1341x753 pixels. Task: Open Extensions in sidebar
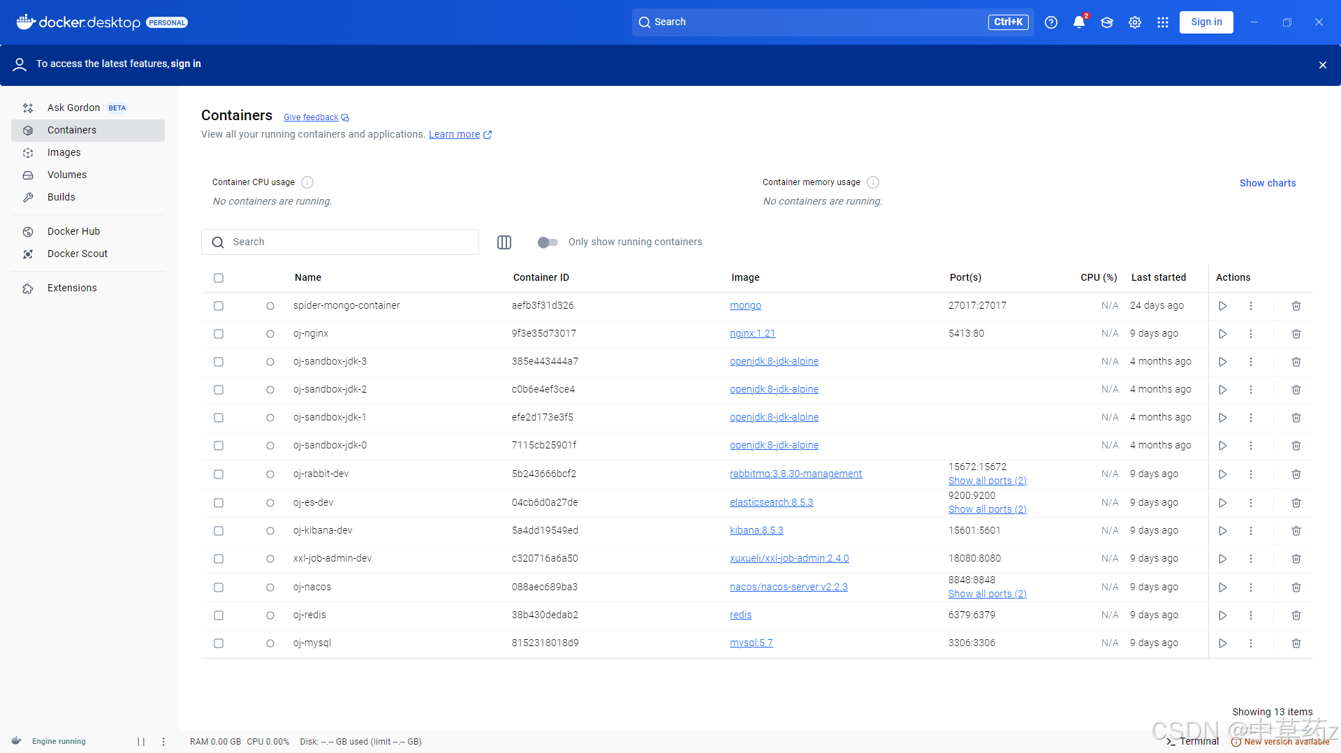pyautogui.click(x=88, y=288)
